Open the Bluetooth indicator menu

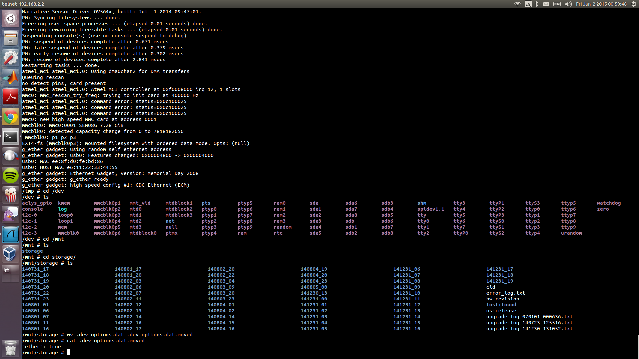coord(537,4)
